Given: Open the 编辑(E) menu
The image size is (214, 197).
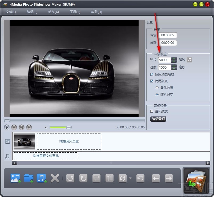Looking at the screenshot, I should 32,12.
